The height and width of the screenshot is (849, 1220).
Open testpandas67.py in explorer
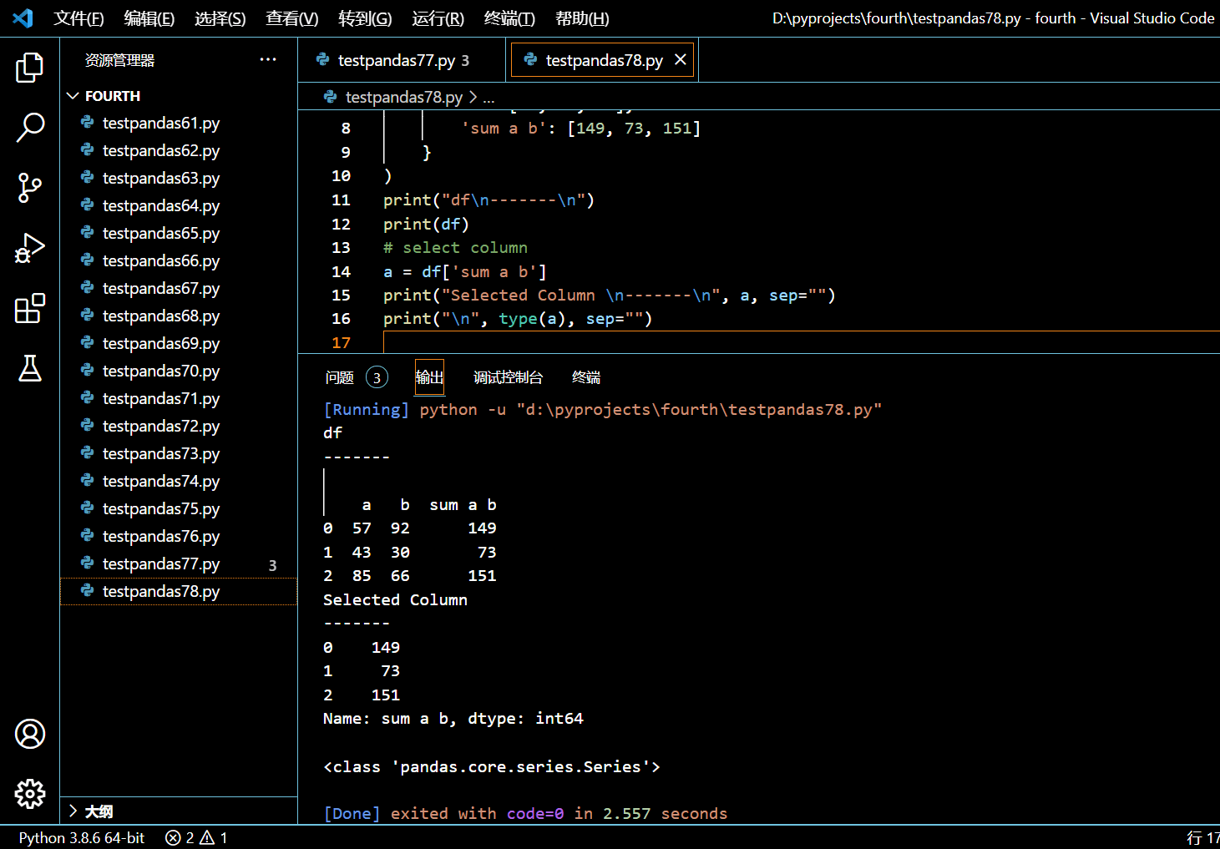179,288
